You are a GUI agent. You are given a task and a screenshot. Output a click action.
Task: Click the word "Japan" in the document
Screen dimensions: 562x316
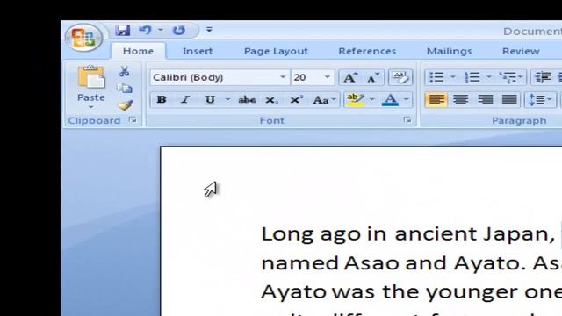pos(515,234)
